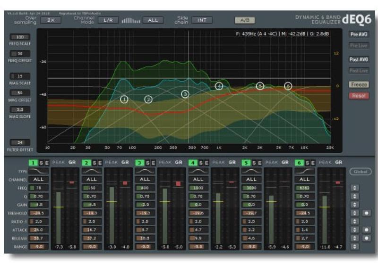
Task: Click the band 6 filter type shape icon
Action: pos(304,171)
